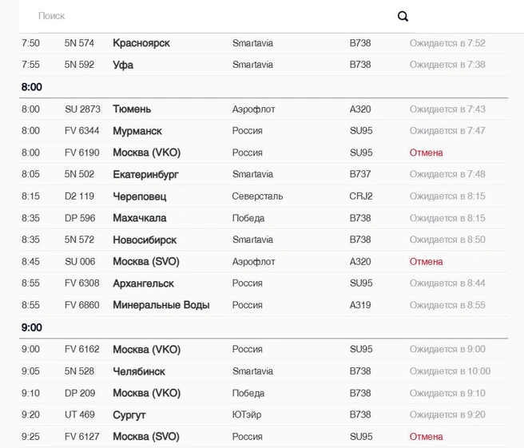Select Махачкала flight DP 596
Viewport: 524px width, 448px height.
click(264, 218)
